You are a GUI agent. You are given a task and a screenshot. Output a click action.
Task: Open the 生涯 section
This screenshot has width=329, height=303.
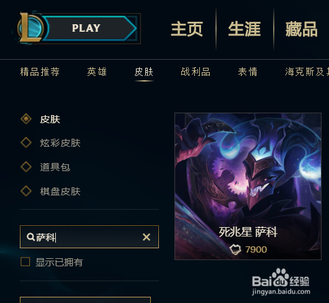pos(245,29)
